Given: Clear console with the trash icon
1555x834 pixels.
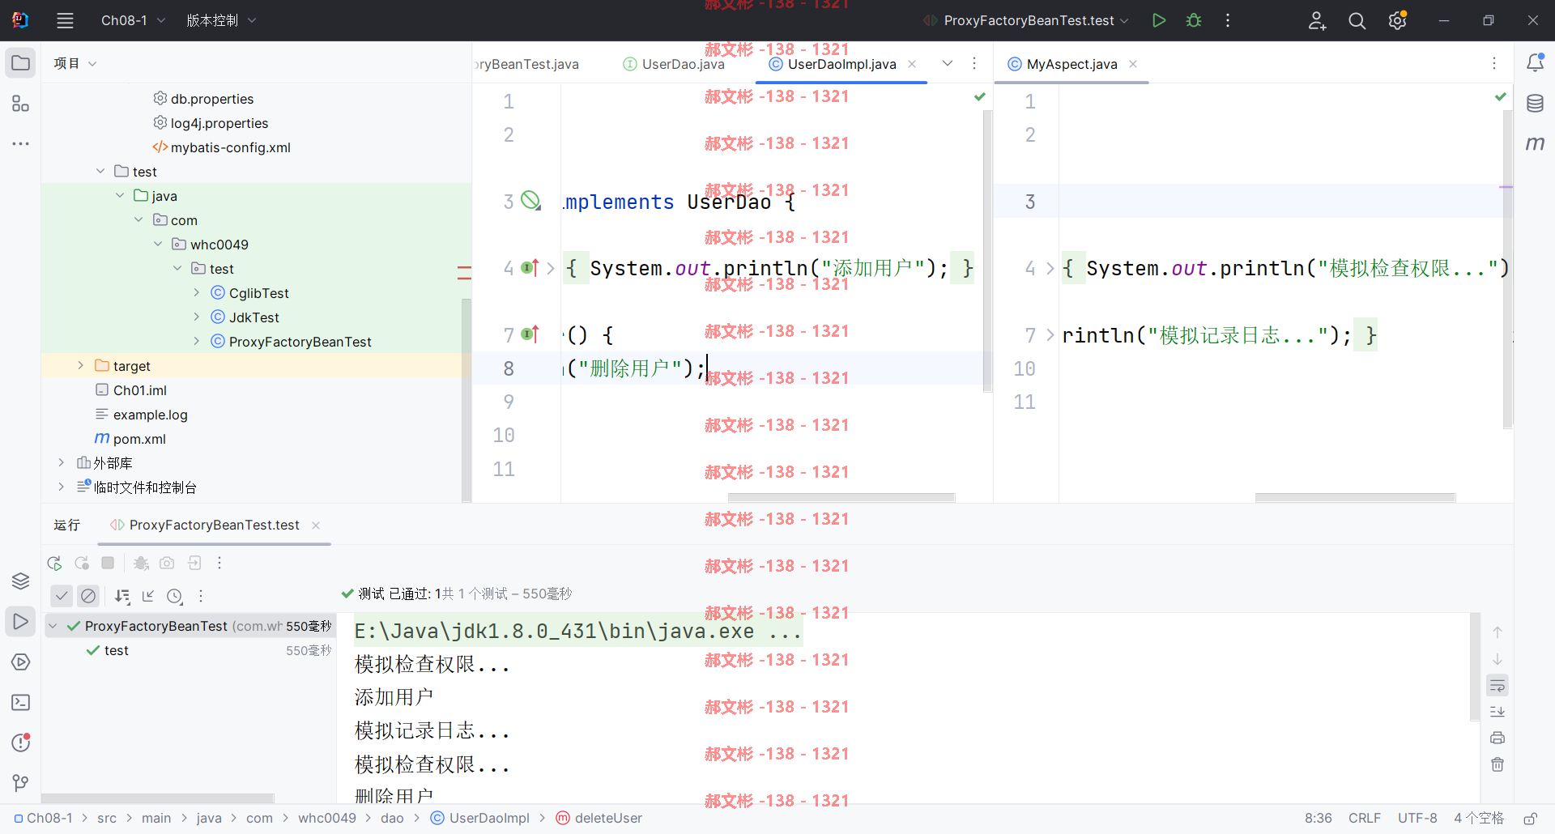Looking at the screenshot, I should [1497, 764].
